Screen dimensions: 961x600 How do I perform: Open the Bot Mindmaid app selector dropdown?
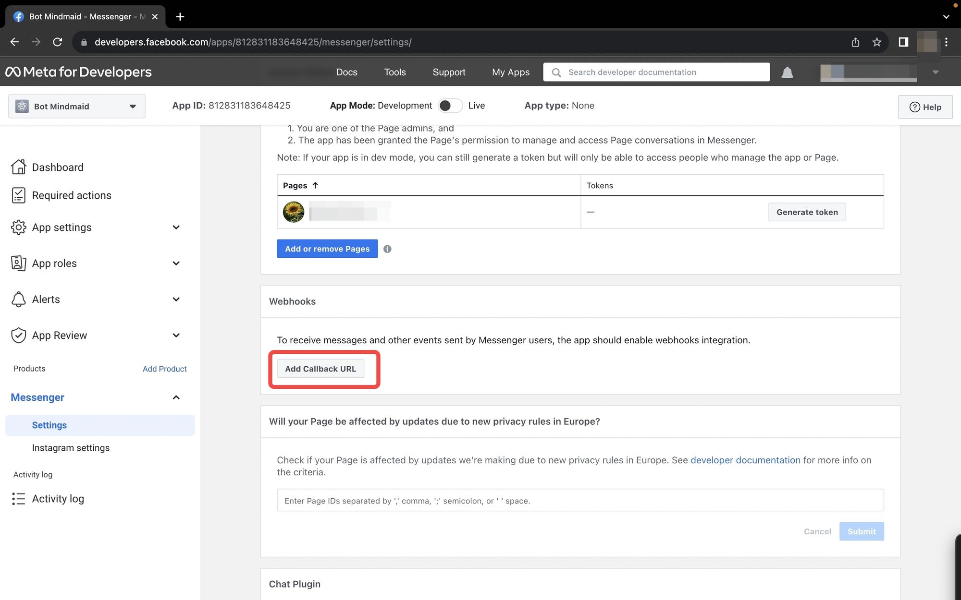pyautogui.click(x=77, y=107)
